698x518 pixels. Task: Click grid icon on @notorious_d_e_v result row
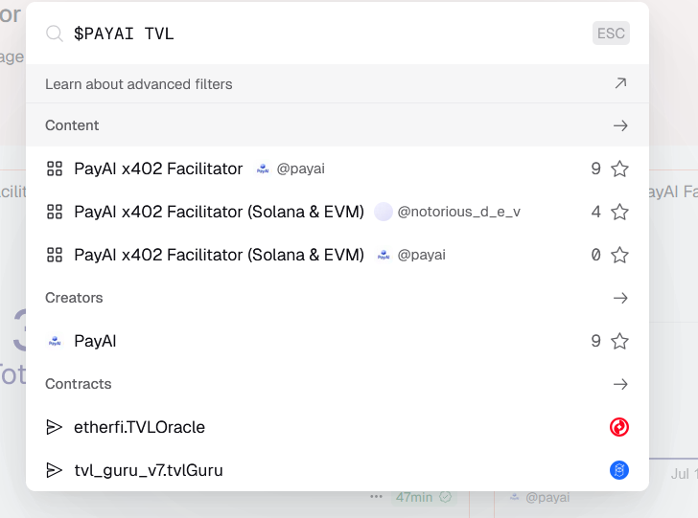pos(55,212)
